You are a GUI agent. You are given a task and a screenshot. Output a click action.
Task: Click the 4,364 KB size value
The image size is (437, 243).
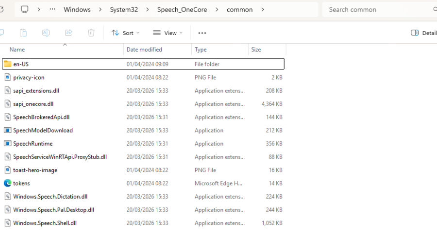coord(272,104)
